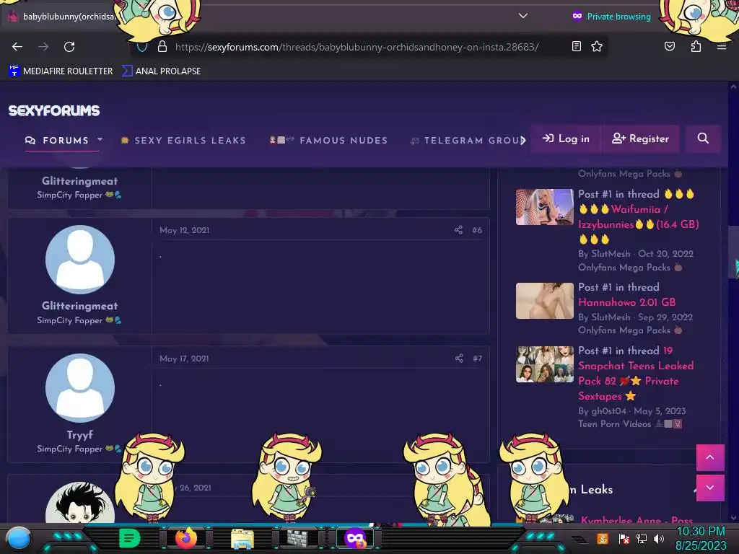Focus the URL address field

pos(357,47)
